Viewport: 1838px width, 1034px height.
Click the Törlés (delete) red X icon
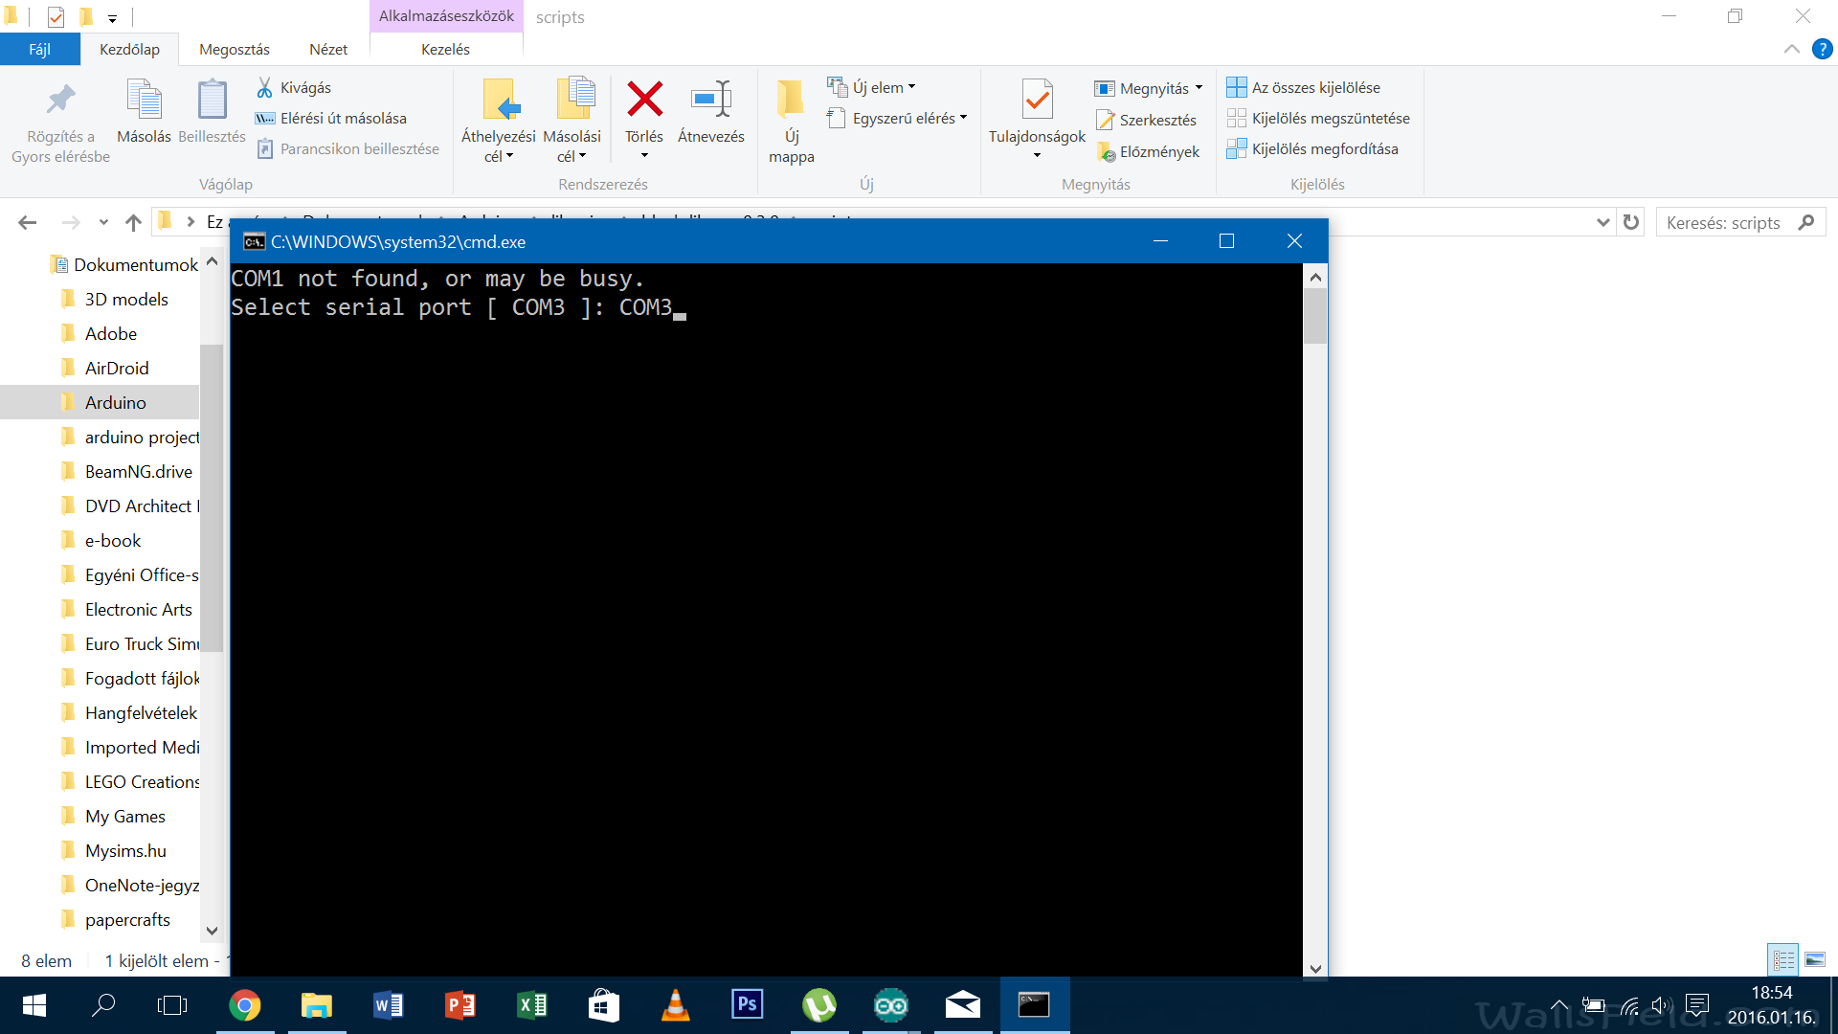tap(644, 100)
